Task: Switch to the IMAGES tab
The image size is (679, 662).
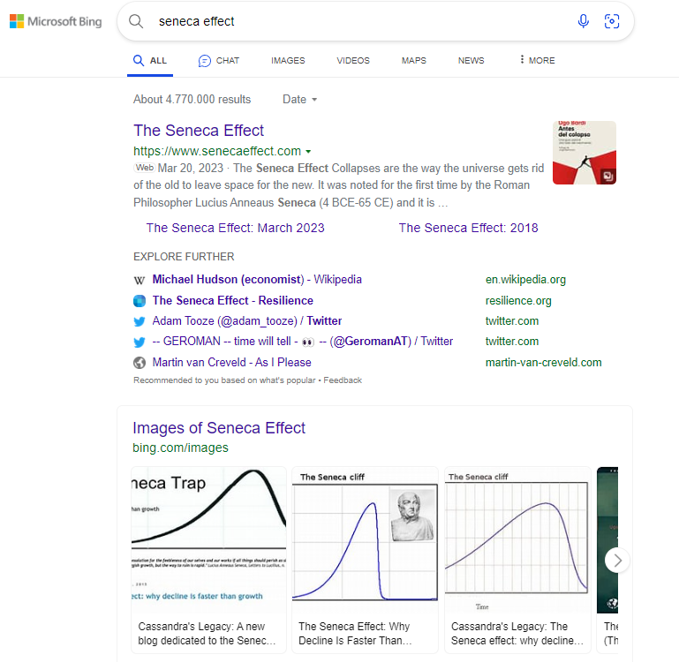Action: (288, 61)
